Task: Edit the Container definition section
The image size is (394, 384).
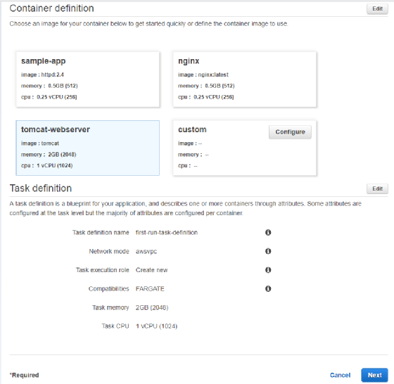Action: (x=377, y=8)
